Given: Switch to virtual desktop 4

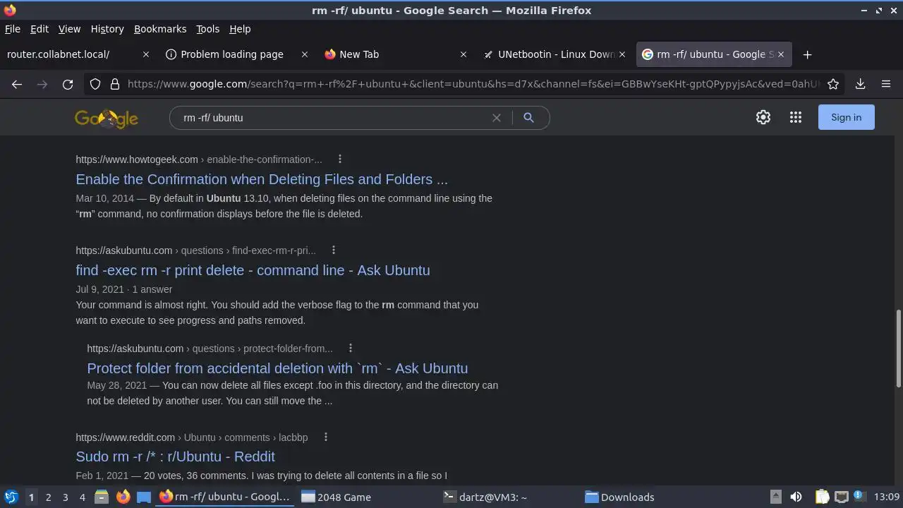Looking at the screenshot, I should 82,497.
